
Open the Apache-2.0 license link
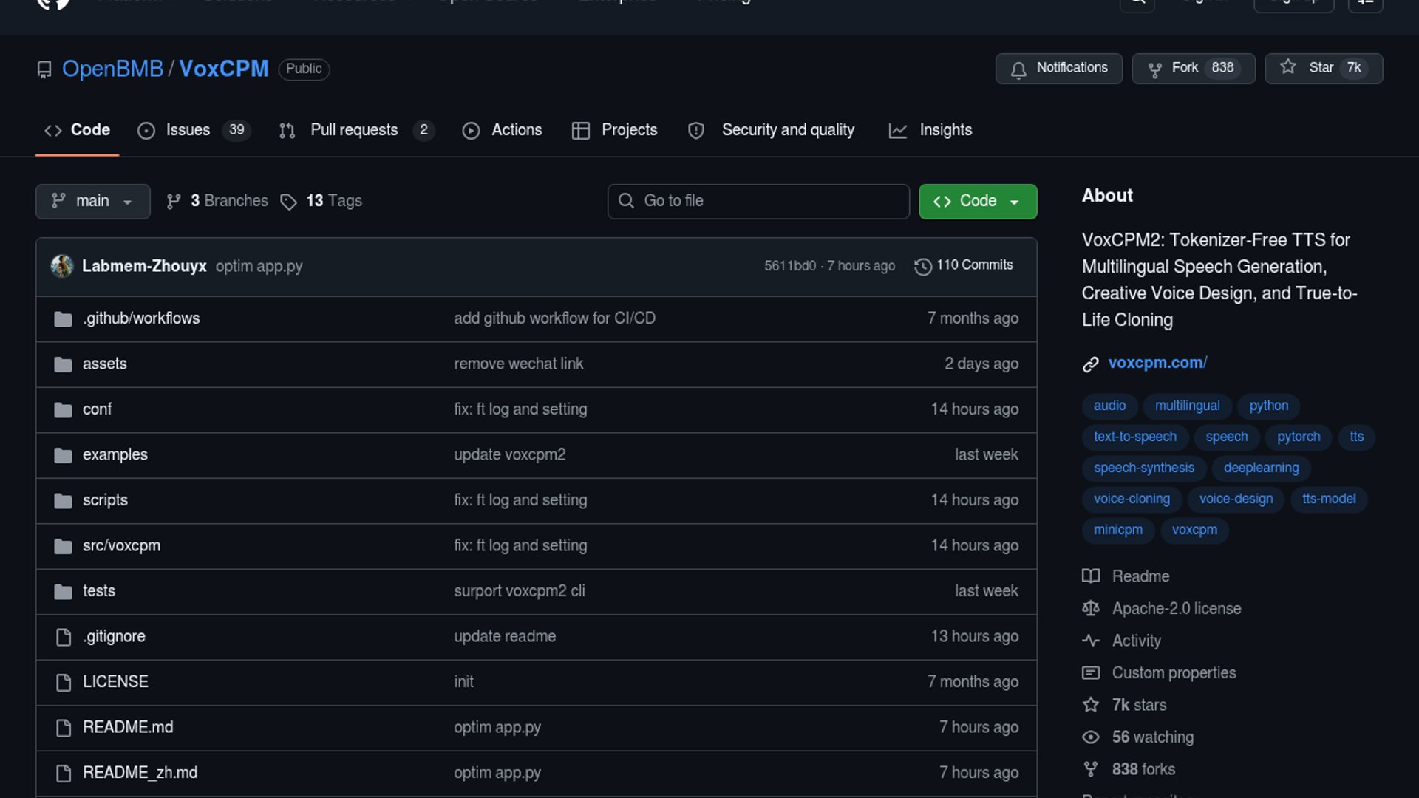click(x=1176, y=609)
